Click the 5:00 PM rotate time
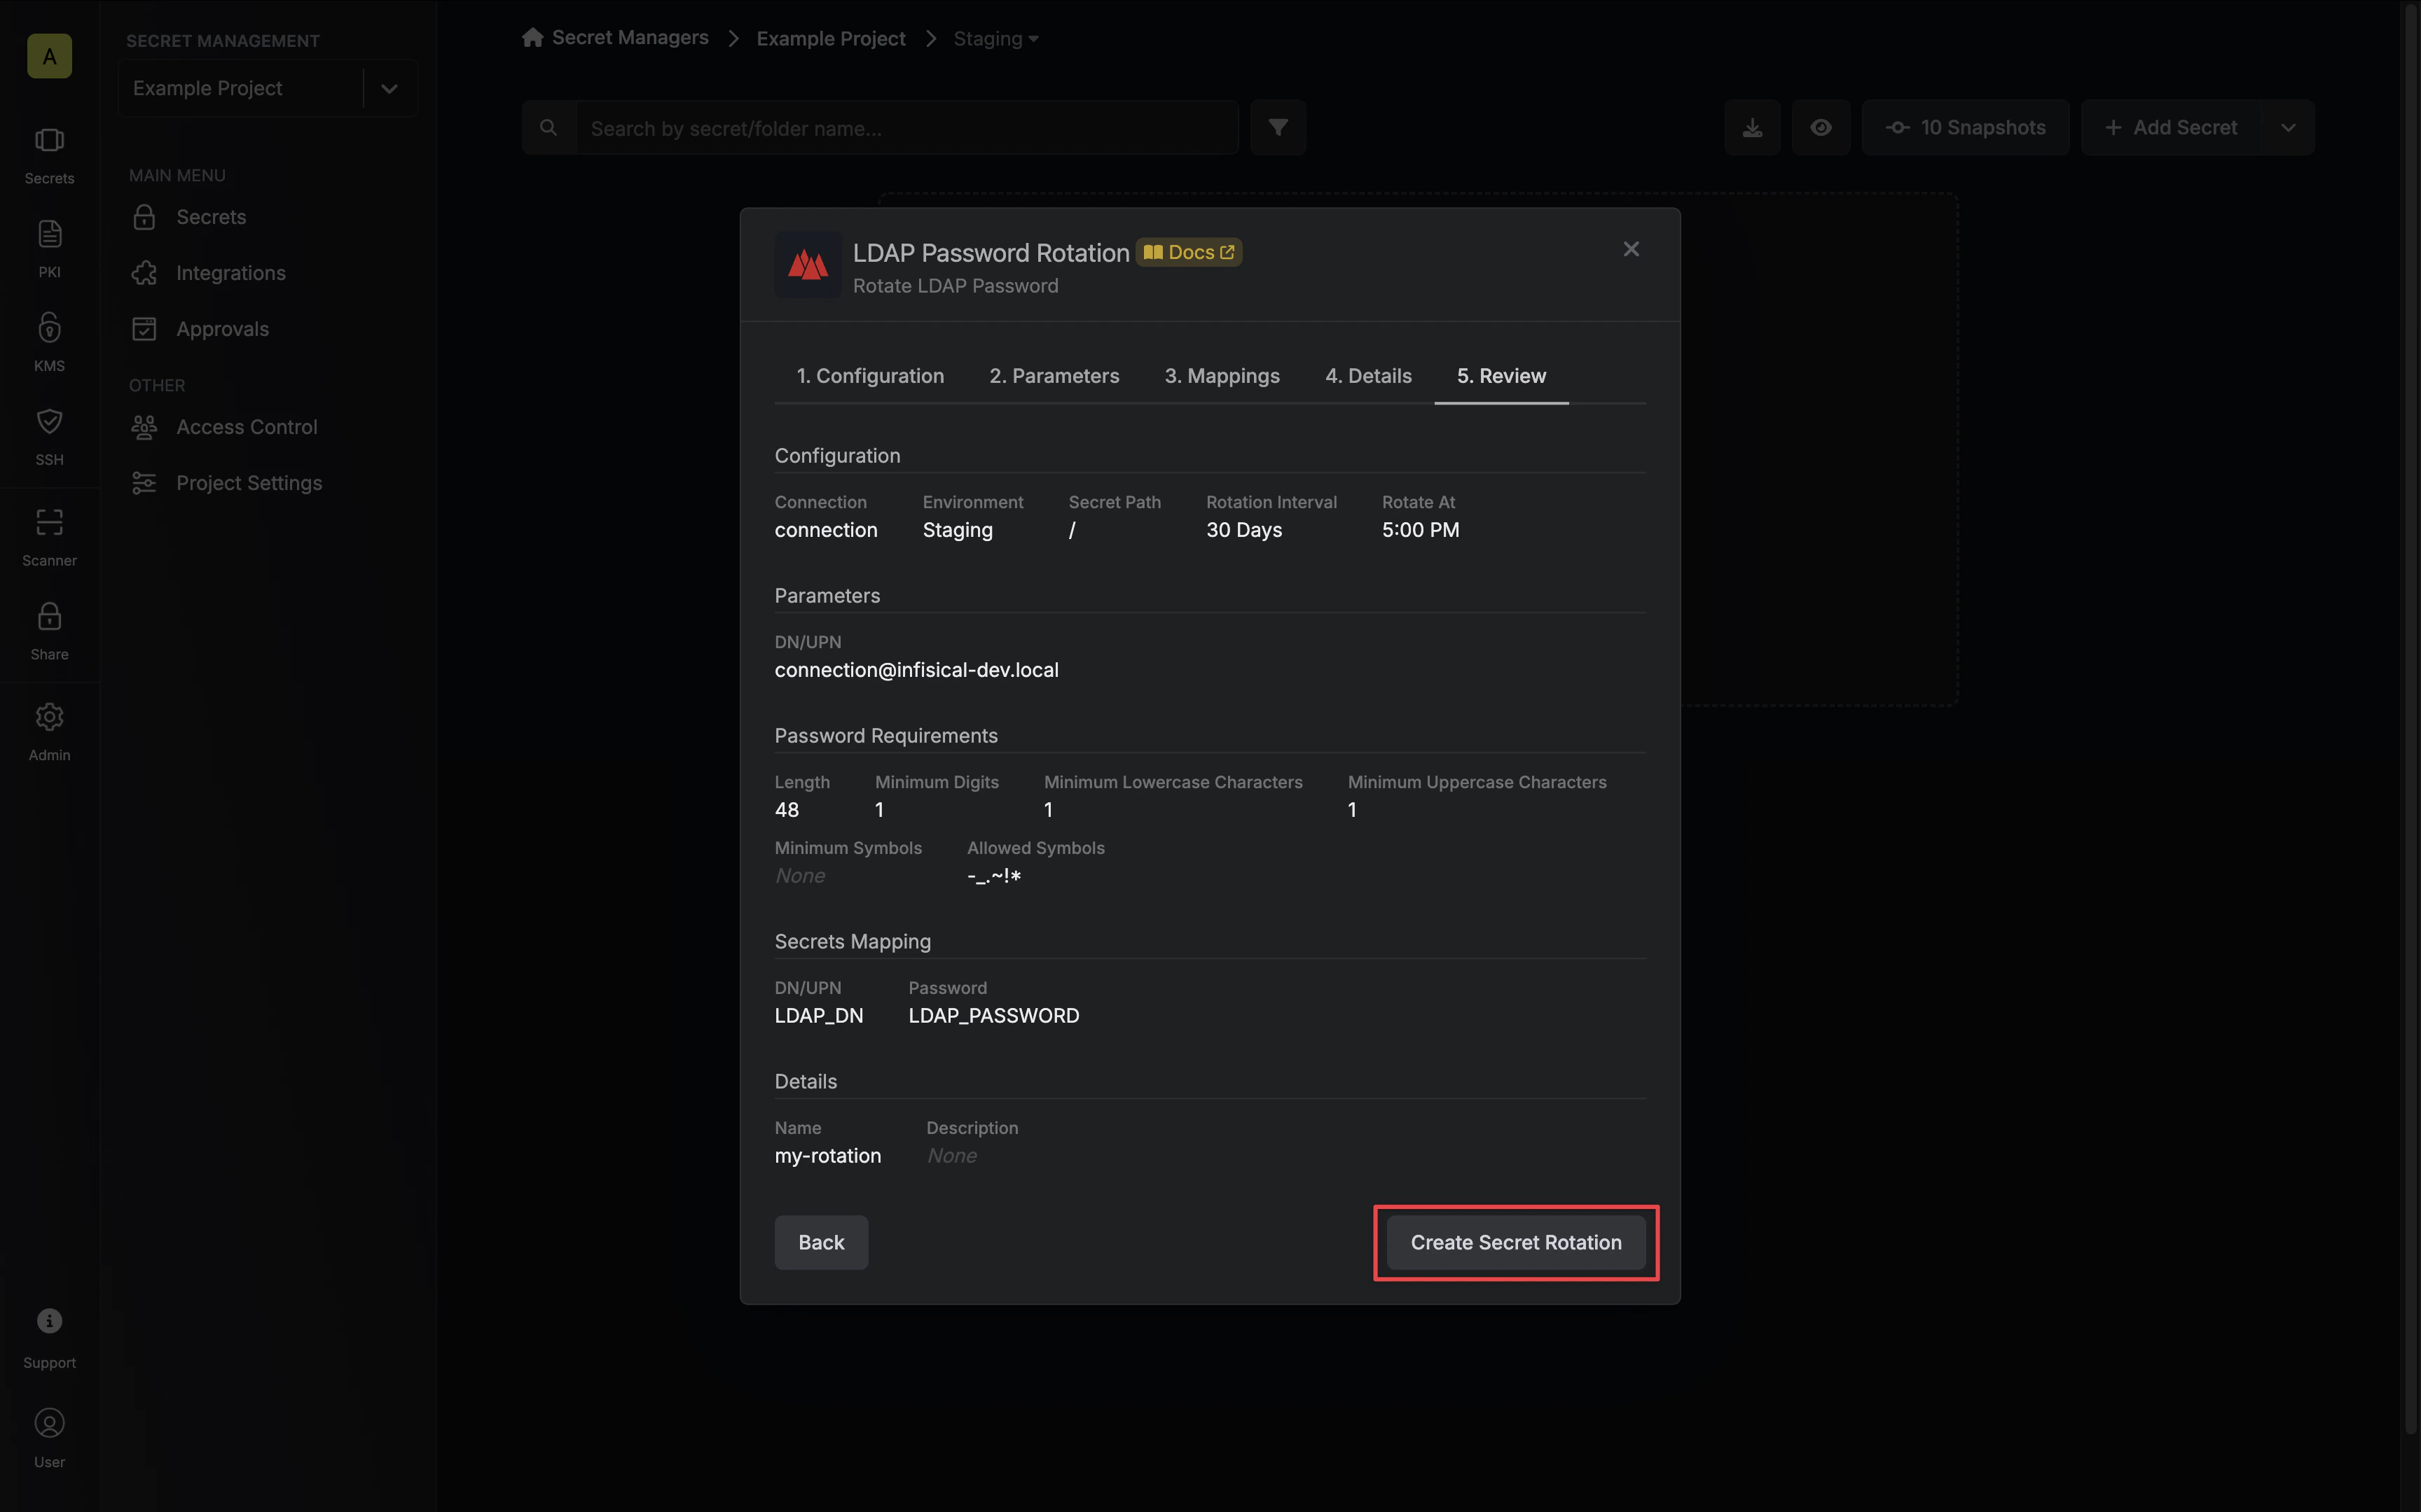2421x1512 pixels. tap(1421, 530)
